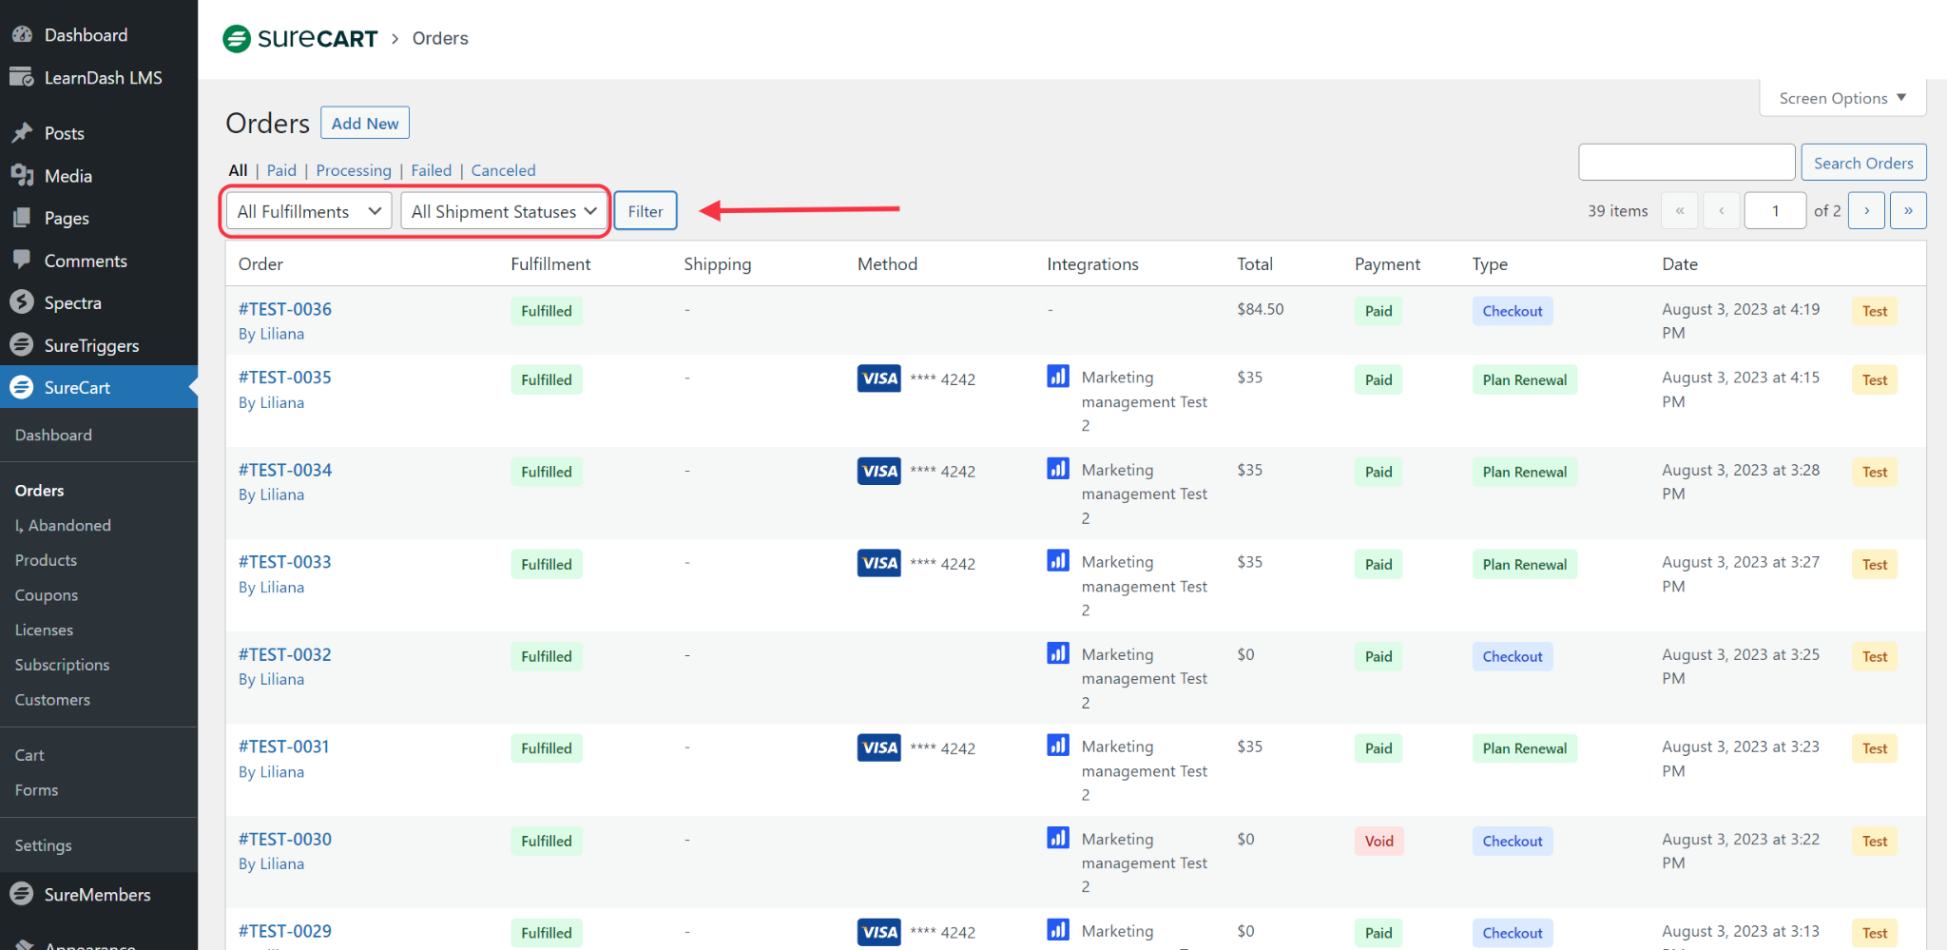The width and height of the screenshot is (1947, 950).
Task: Open Forms in SureCart submenu
Action: coord(36,790)
